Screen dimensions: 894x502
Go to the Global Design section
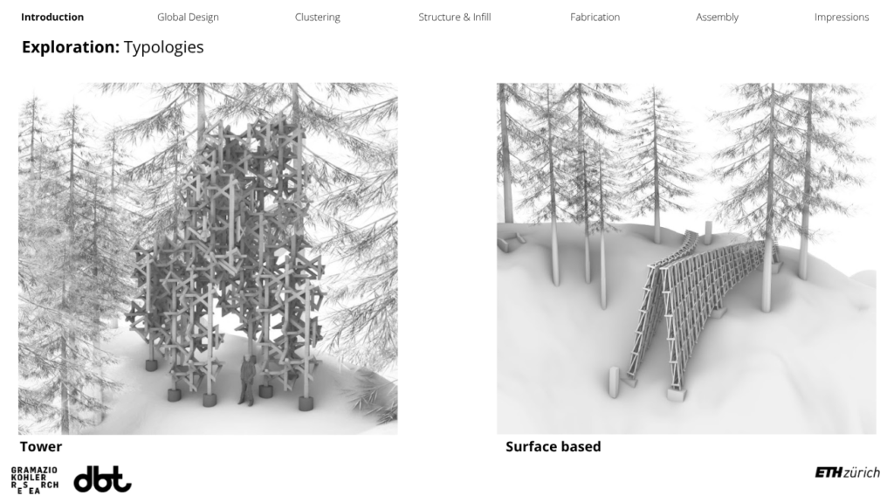[x=189, y=17]
